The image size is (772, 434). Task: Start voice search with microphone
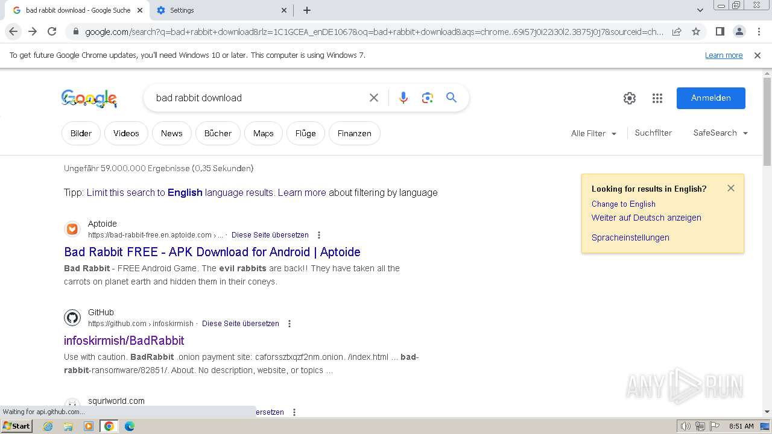403,98
